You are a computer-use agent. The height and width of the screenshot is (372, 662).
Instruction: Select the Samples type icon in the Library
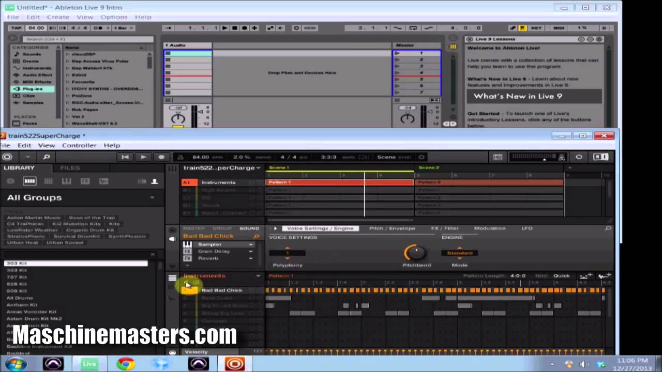click(103, 181)
